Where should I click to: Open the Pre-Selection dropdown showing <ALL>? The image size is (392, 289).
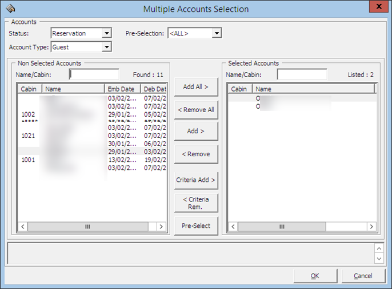194,33
